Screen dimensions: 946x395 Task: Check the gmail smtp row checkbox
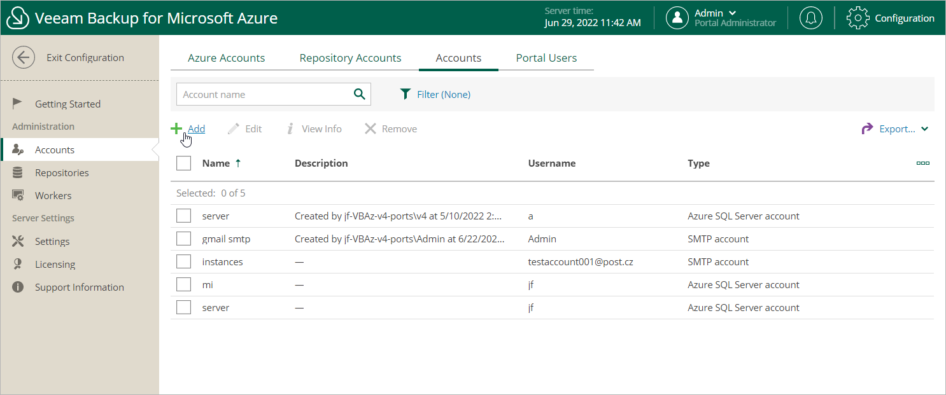click(184, 239)
